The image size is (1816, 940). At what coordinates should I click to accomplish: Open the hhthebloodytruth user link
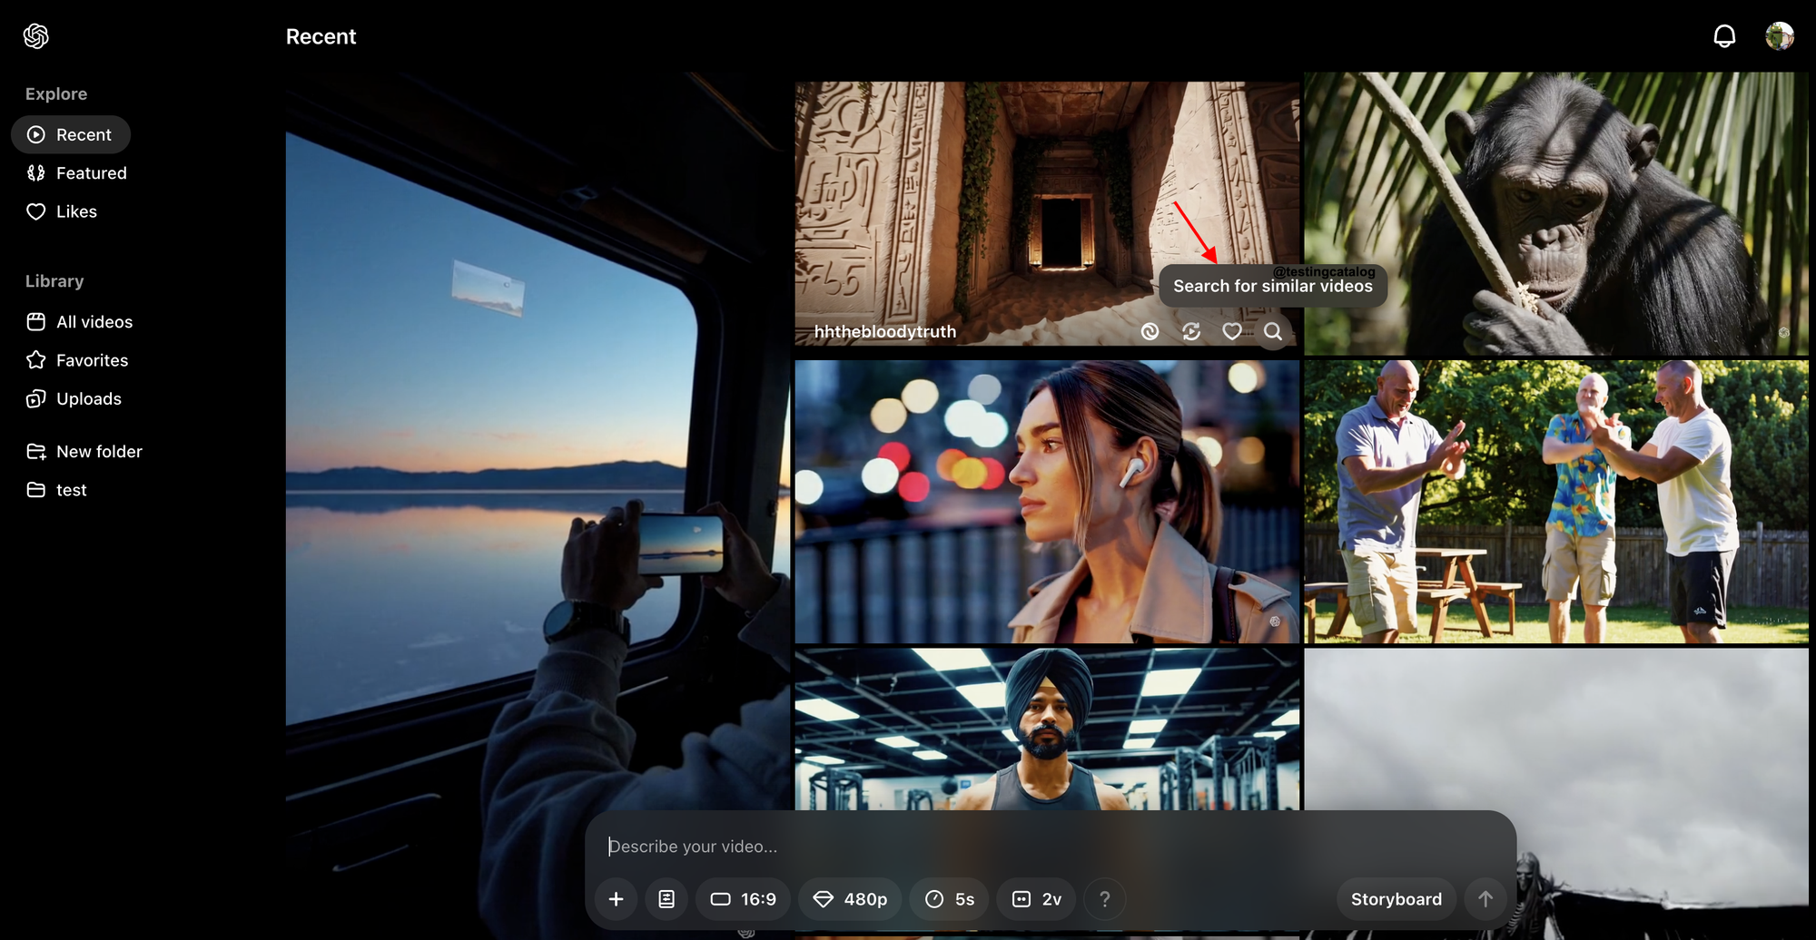point(885,332)
